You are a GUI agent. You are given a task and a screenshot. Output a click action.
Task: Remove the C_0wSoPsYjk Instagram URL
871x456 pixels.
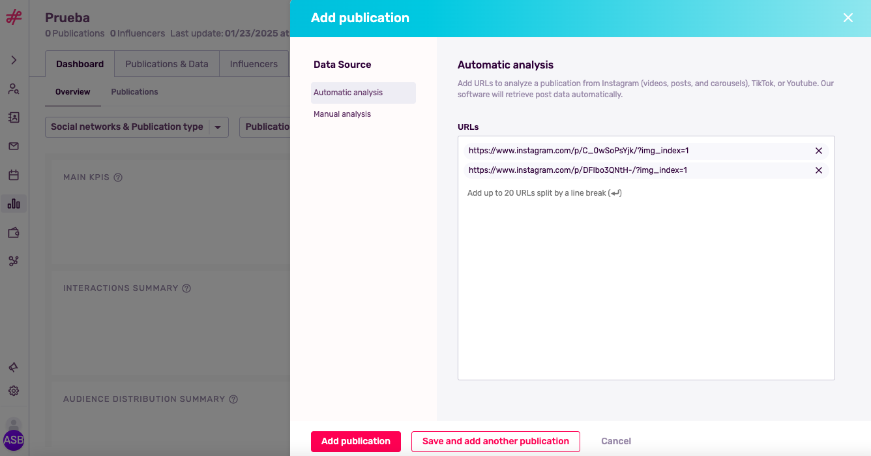coord(819,151)
